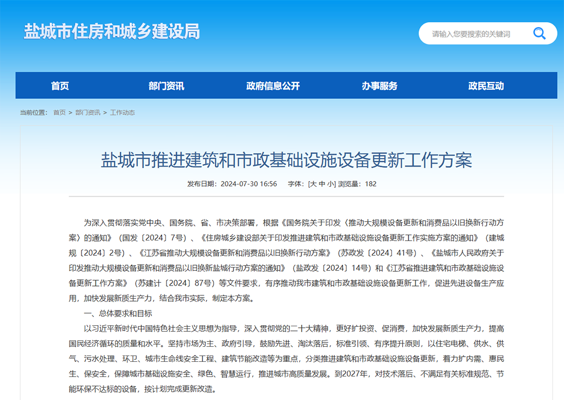564x400 pixels.
Task: Click the 盐城市住房和城乡建设局 site title
Action: (x=112, y=31)
